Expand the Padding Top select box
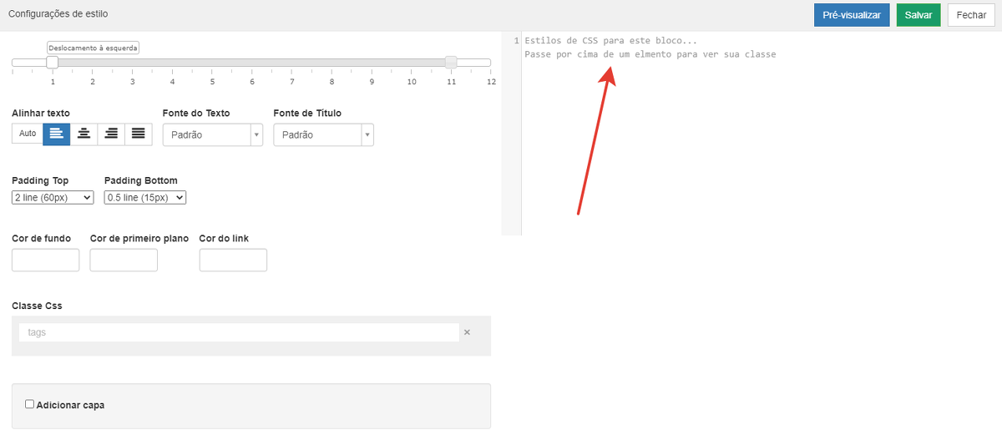Image resolution: width=1002 pixels, height=435 pixels. [53, 198]
